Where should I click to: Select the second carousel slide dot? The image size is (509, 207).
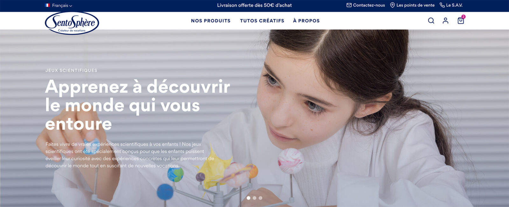click(x=254, y=198)
